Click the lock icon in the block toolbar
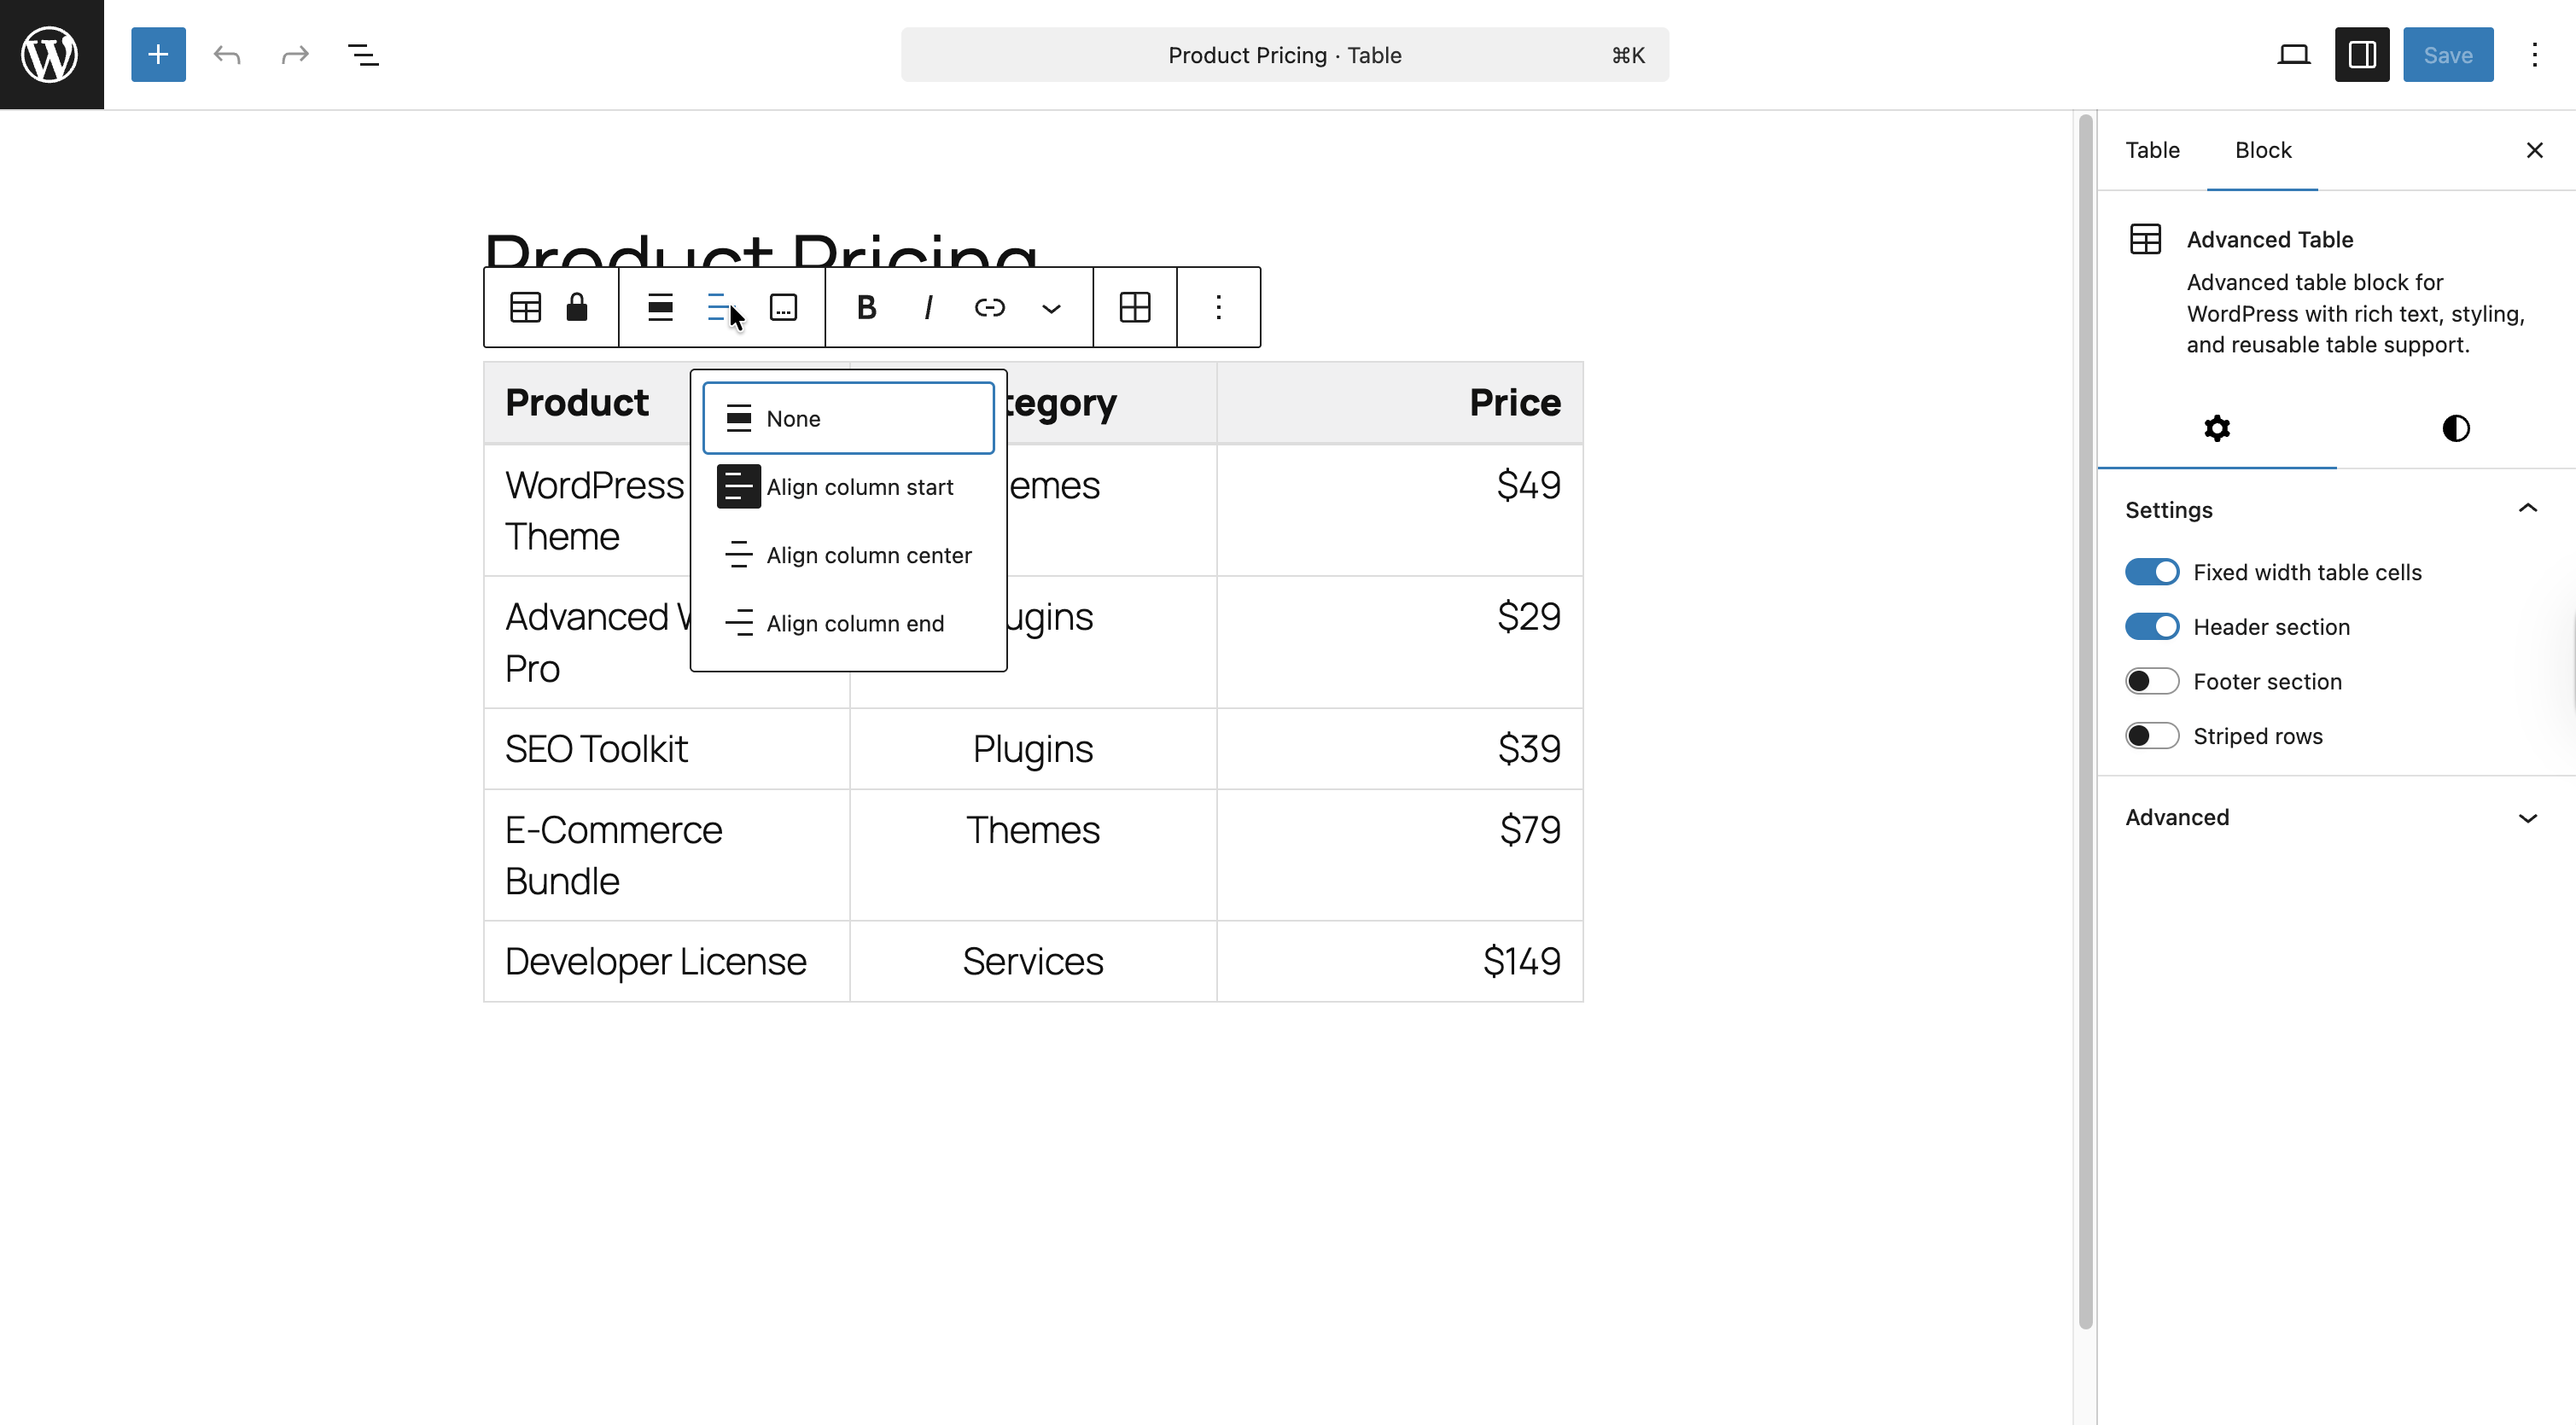 577,307
